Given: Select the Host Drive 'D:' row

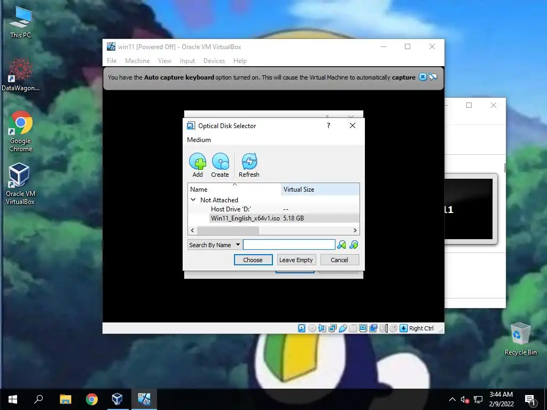Looking at the screenshot, I should pyautogui.click(x=274, y=209).
